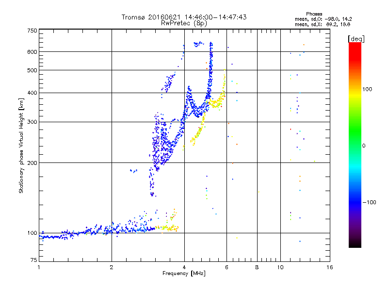Click the x-axis tick label '8'

pyautogui.click(x=257, y=267)
